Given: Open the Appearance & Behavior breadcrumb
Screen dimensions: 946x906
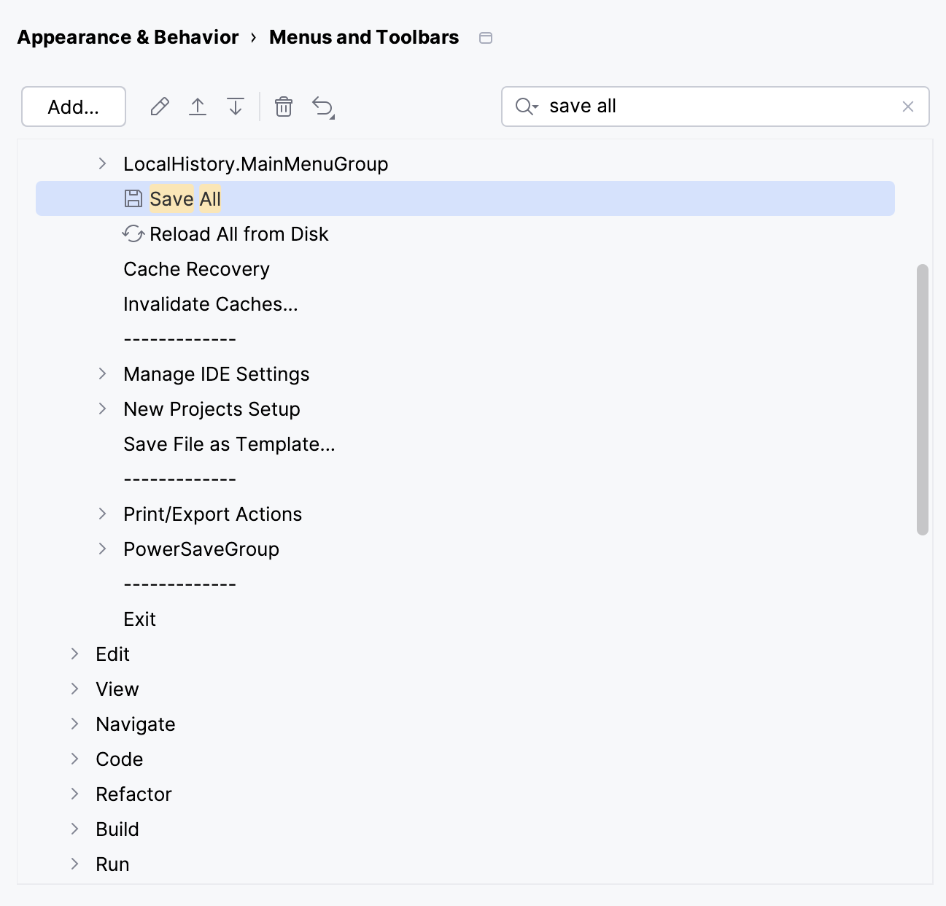Looking at the screenshot, I should point(127,37).
